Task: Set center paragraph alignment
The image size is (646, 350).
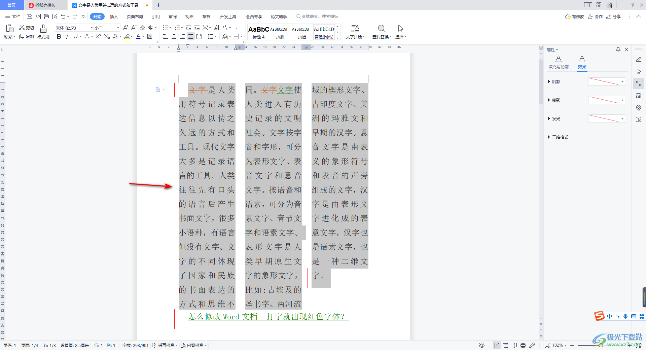Action: point(174,36)
